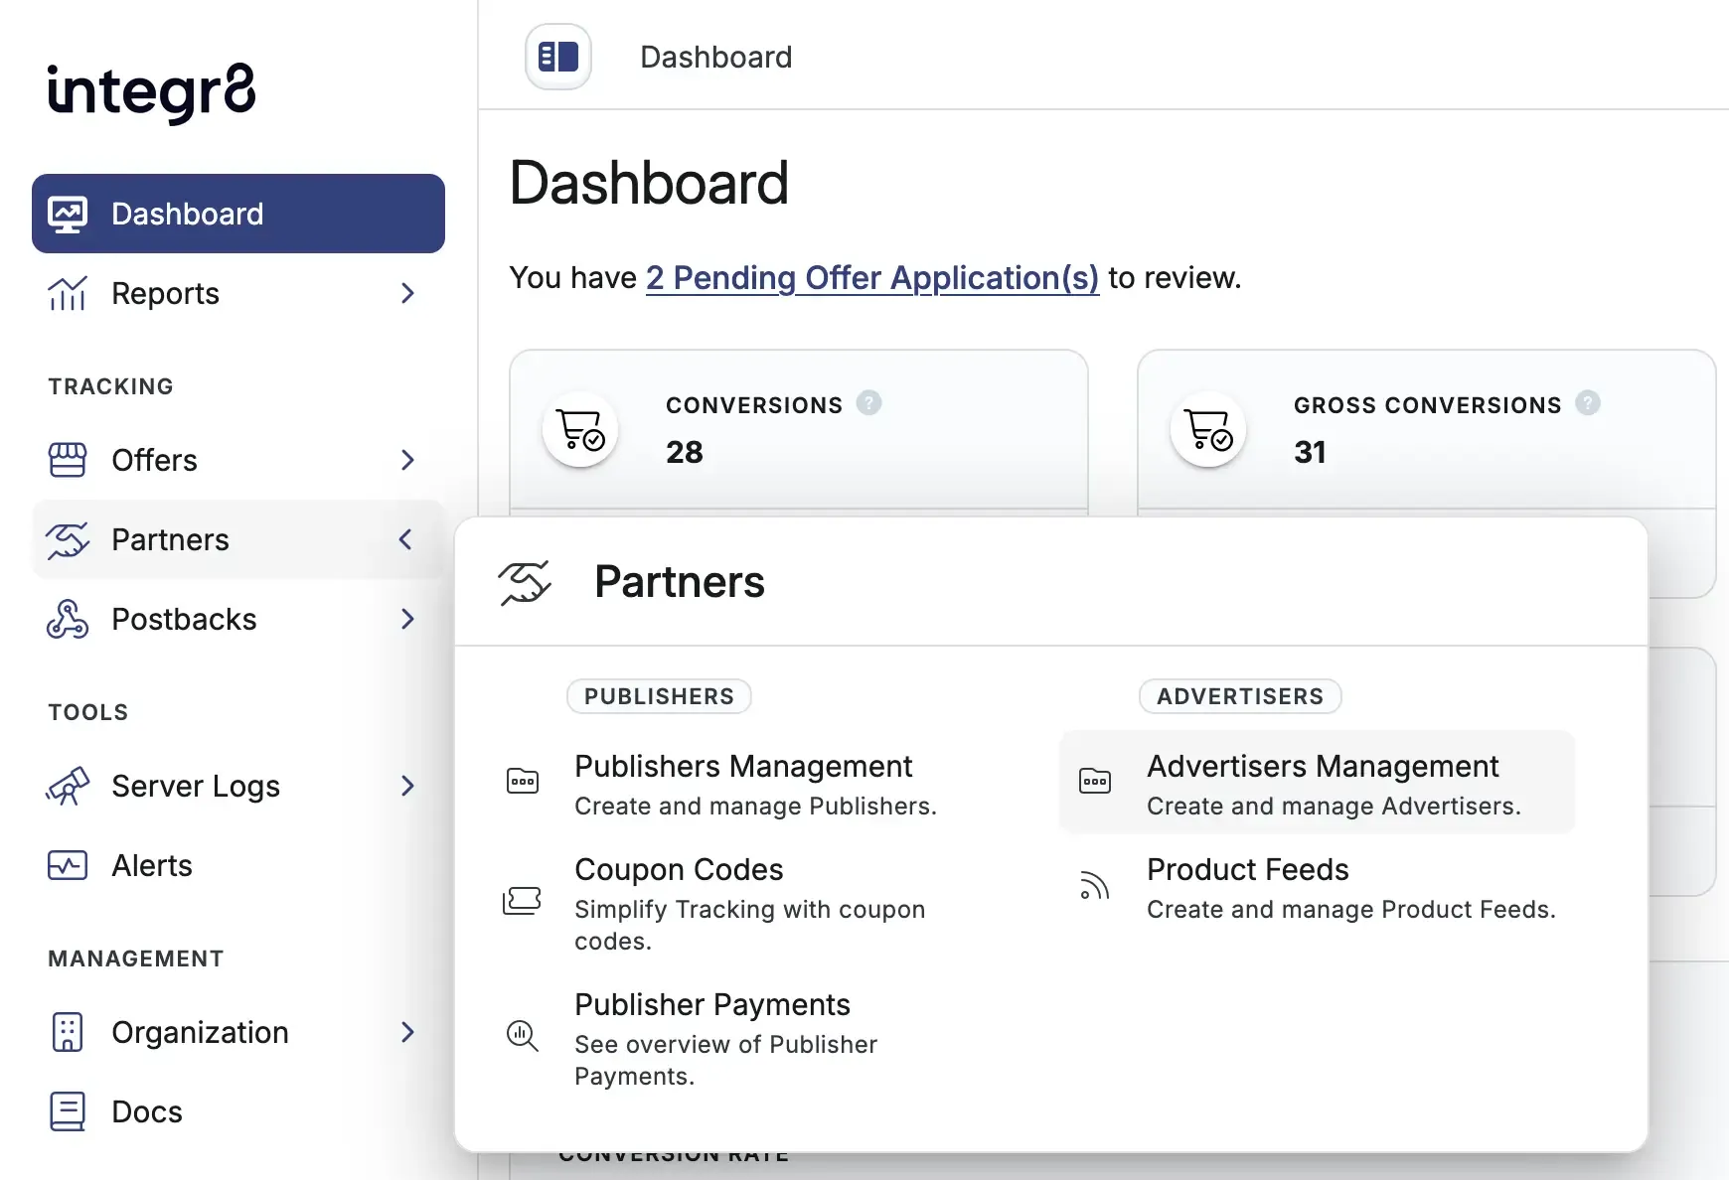1729x1180 pixels.
Task: Expand the Postbacks submenu chevron
Action: click(x=406, y=619)
